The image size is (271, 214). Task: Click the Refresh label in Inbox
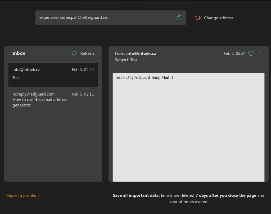[87, 53]
